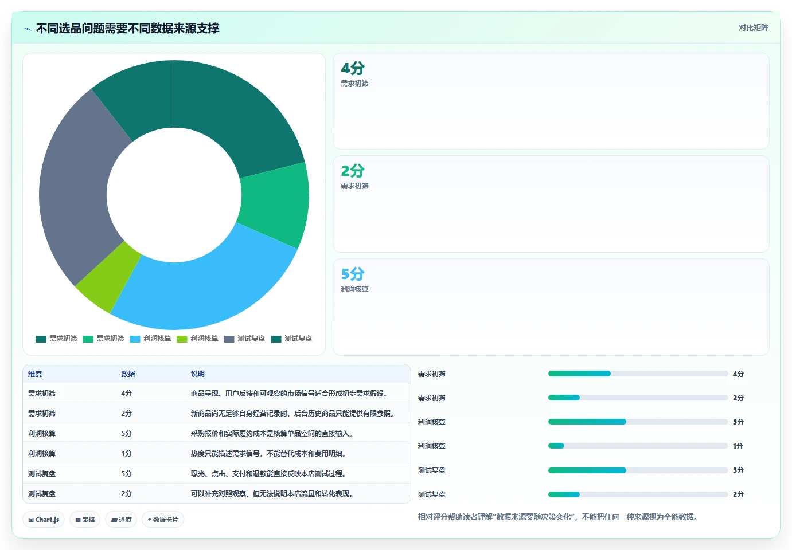The image size is (792, 550).
Task: Select the 表格 chip
Action: pyautogui.click(x=85, y=520)
